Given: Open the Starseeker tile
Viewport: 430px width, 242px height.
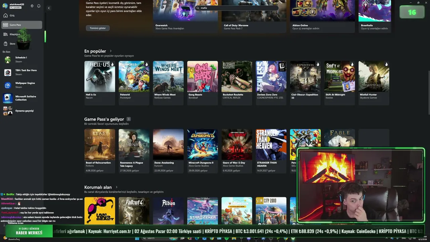Looking at the screenshot, I should [x=203, y=211].
